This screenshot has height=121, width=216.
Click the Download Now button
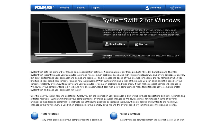(115, 44)
